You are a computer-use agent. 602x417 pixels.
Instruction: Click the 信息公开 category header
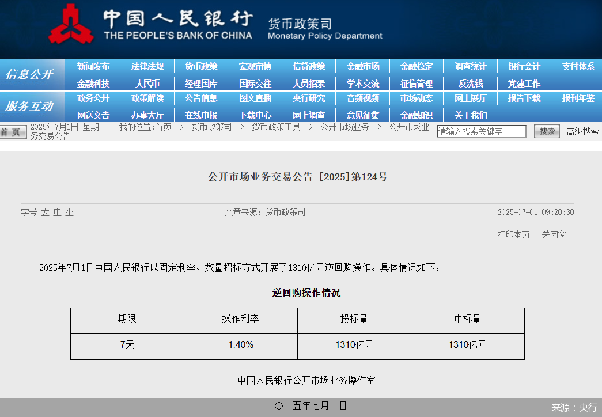click(29, 74)
